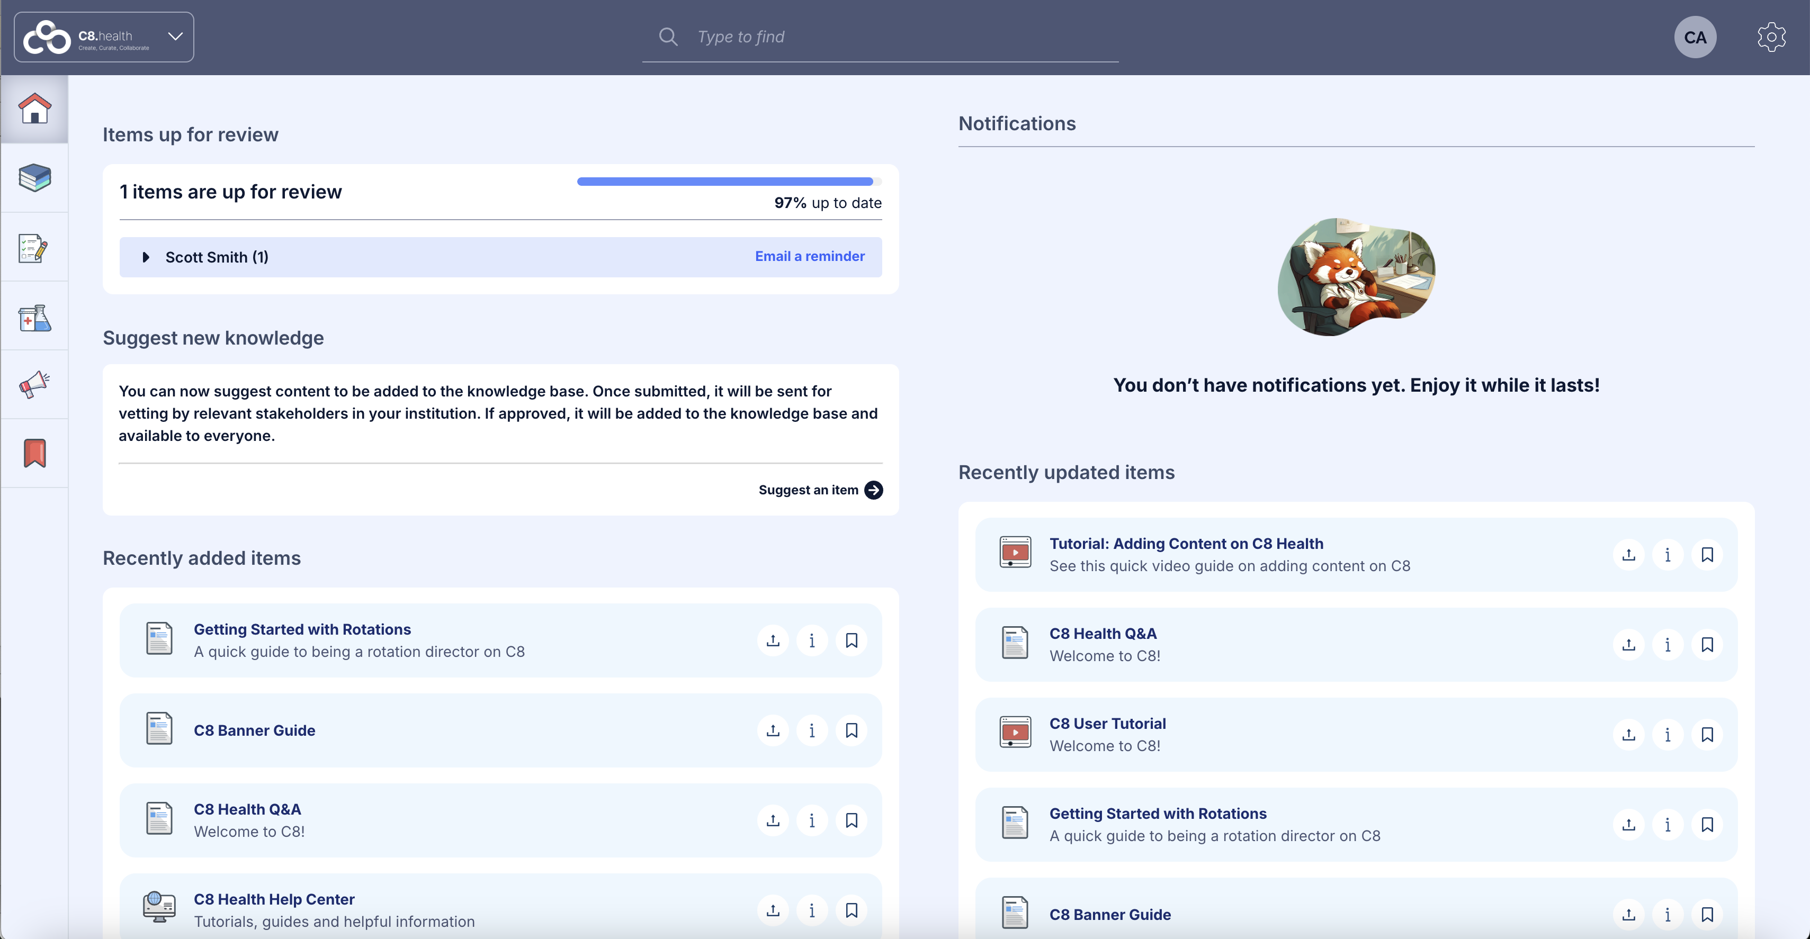Open the knowledge library books icon
Image resolution: width=1810 pixels, height=939 pixels.
click(34, 178)
